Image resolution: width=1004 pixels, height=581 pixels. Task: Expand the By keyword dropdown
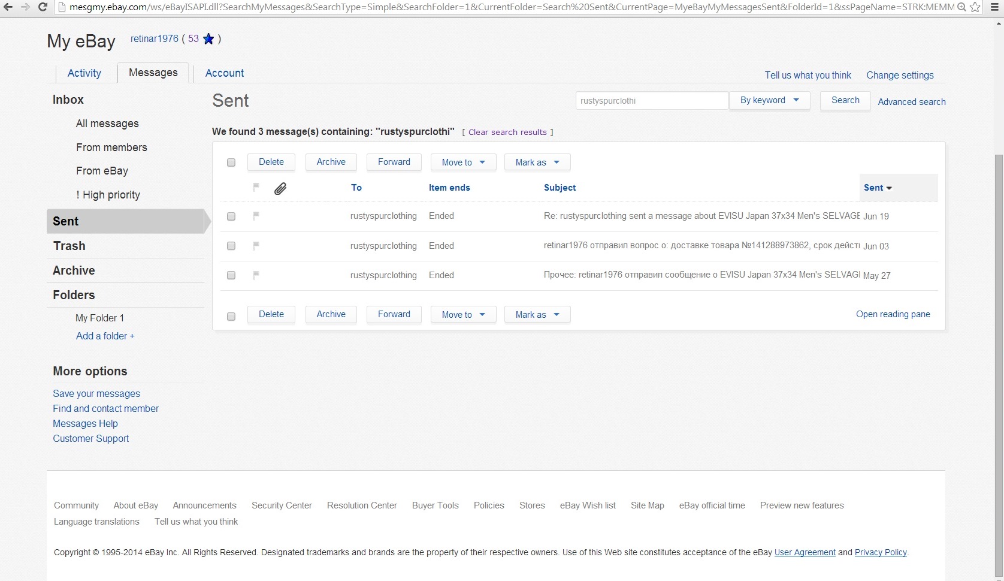[x=769, y=101]
